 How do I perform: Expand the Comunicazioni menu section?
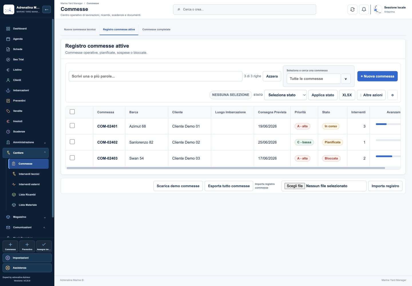click(x=26, y=227)
